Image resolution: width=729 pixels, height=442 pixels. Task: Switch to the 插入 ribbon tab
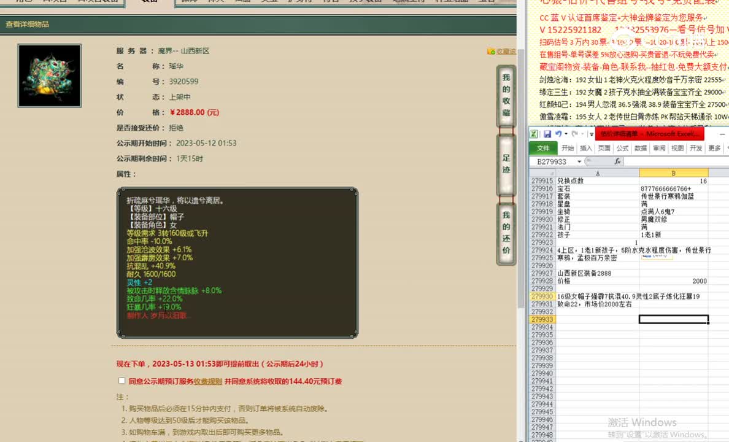coord(586,148)
